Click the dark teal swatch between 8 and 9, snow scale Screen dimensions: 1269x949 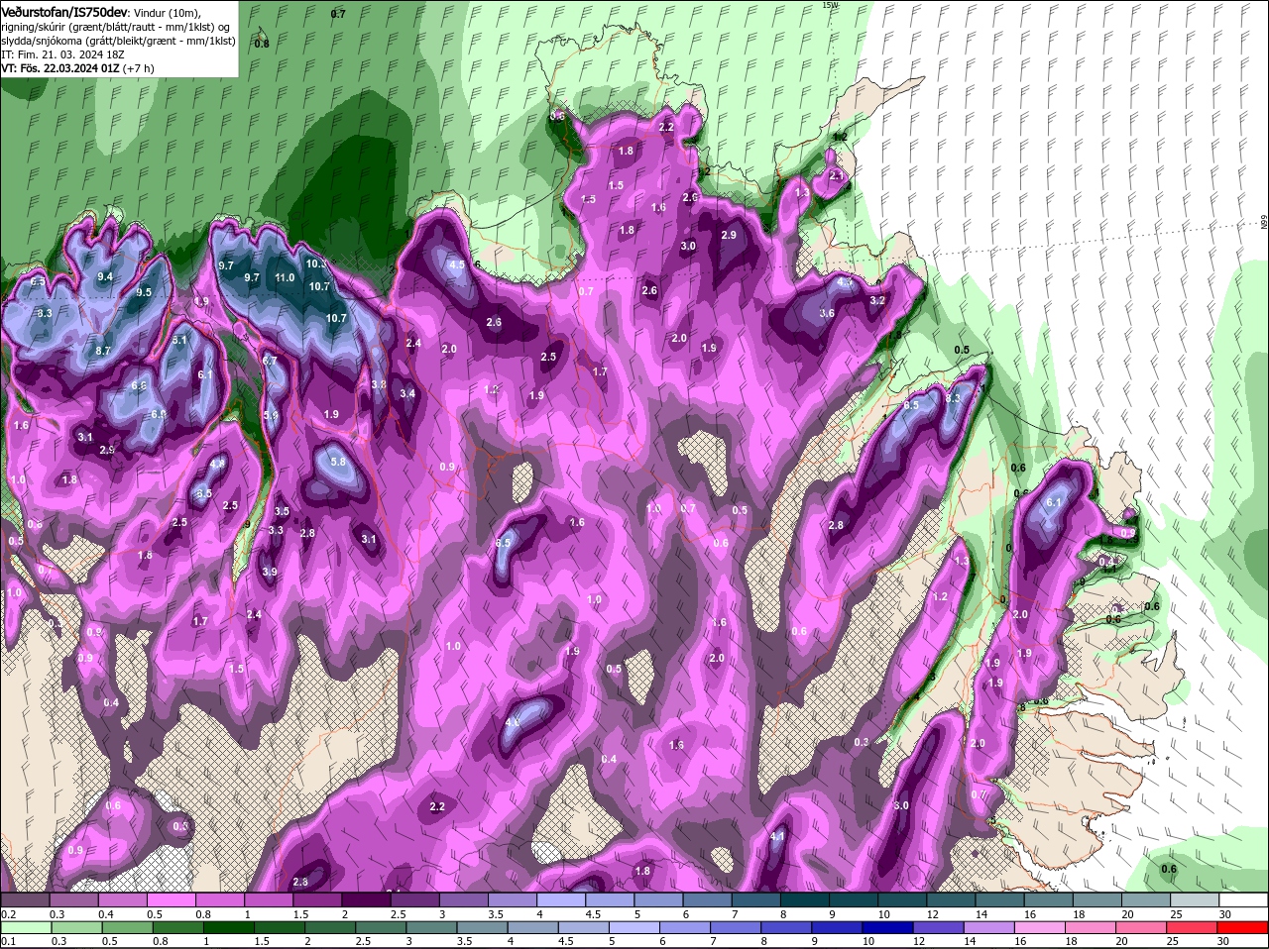click(x=807, y=900)
